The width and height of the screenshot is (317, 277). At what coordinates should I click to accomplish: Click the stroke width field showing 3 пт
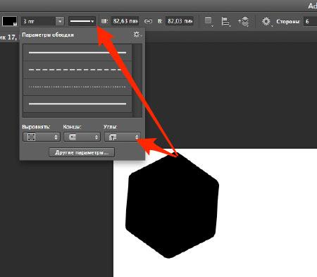tap(39, 21)
